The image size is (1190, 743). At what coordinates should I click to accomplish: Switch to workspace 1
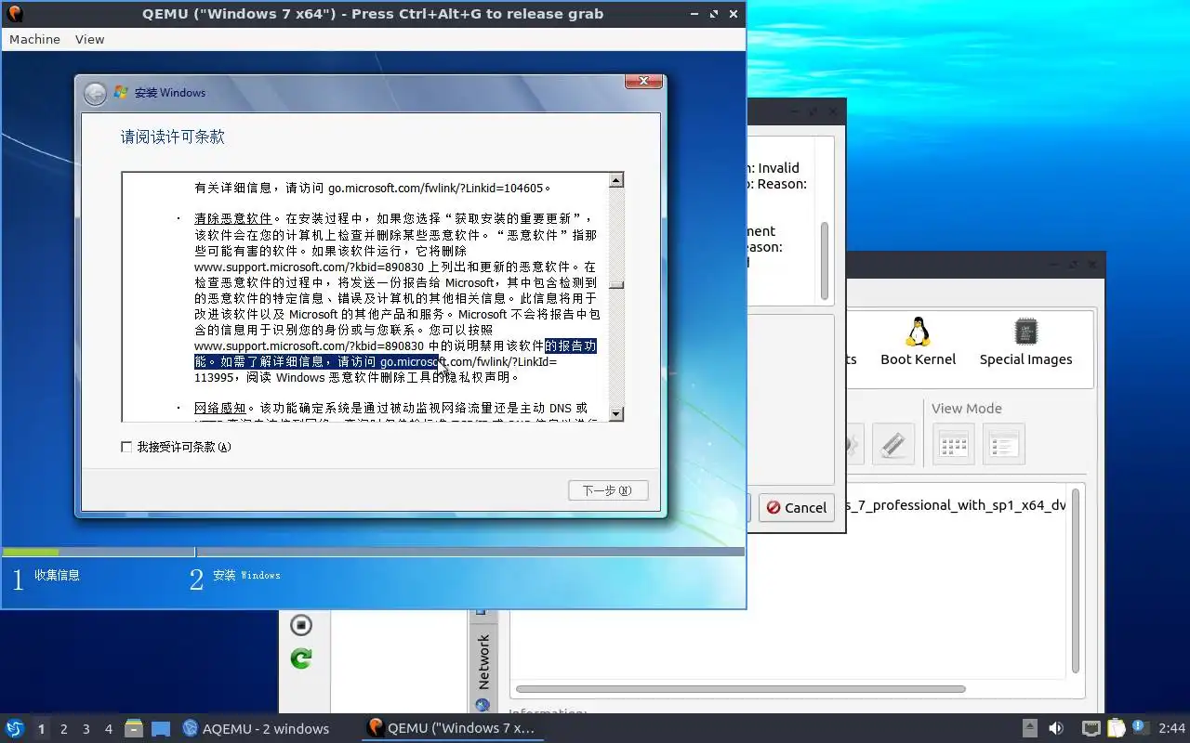click(41, 729)
